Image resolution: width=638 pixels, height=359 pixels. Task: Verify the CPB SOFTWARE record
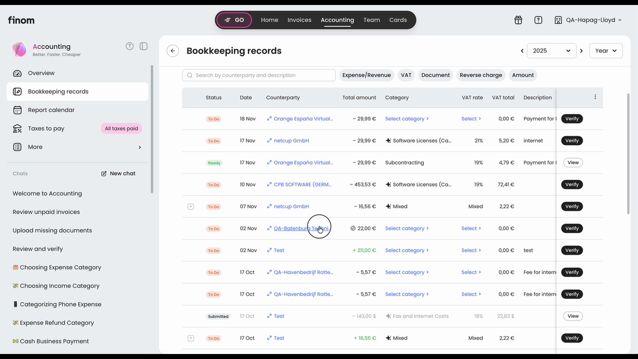(x=572, y=184)
